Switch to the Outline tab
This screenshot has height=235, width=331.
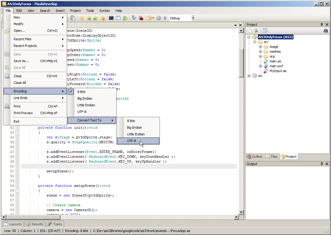pyautogui.click(x=255, y=157)
